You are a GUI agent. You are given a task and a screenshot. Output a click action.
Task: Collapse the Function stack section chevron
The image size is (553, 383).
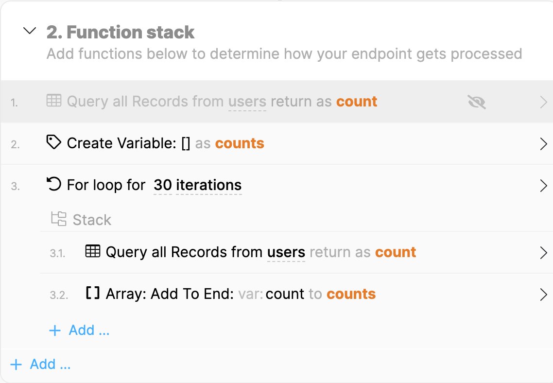coord(30,31)
